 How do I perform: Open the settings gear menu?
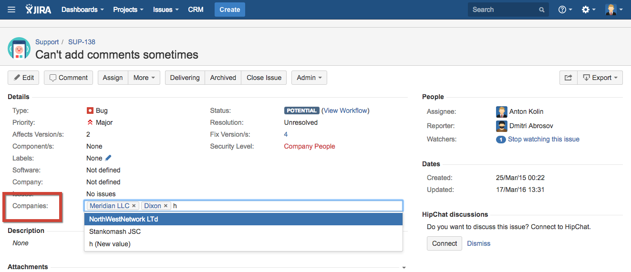[588, 10]
